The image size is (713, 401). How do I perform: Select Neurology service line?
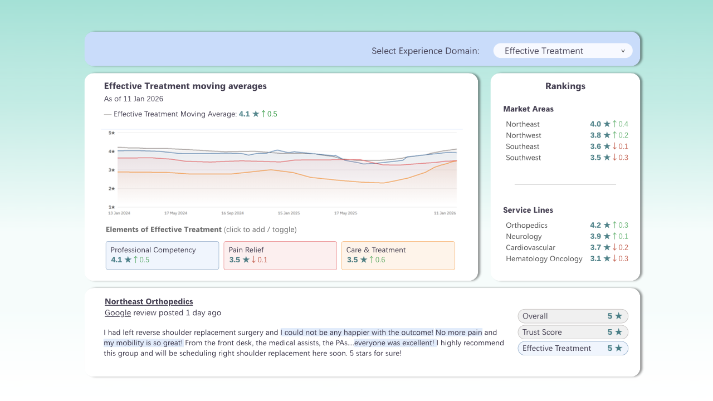click(x=524, y=236)
